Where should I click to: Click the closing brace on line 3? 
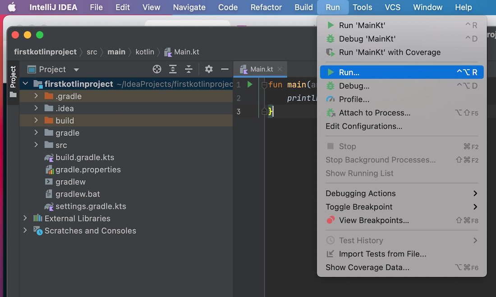point(271,111)
